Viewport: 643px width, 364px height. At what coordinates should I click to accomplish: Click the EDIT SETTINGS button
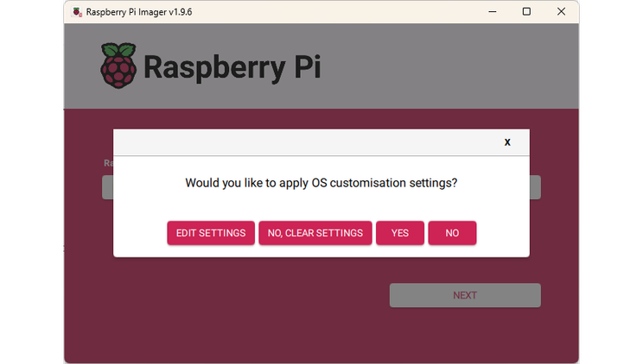211,233
